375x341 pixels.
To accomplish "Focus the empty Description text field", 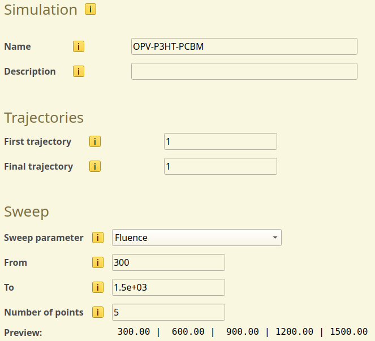I will point(244,71).
